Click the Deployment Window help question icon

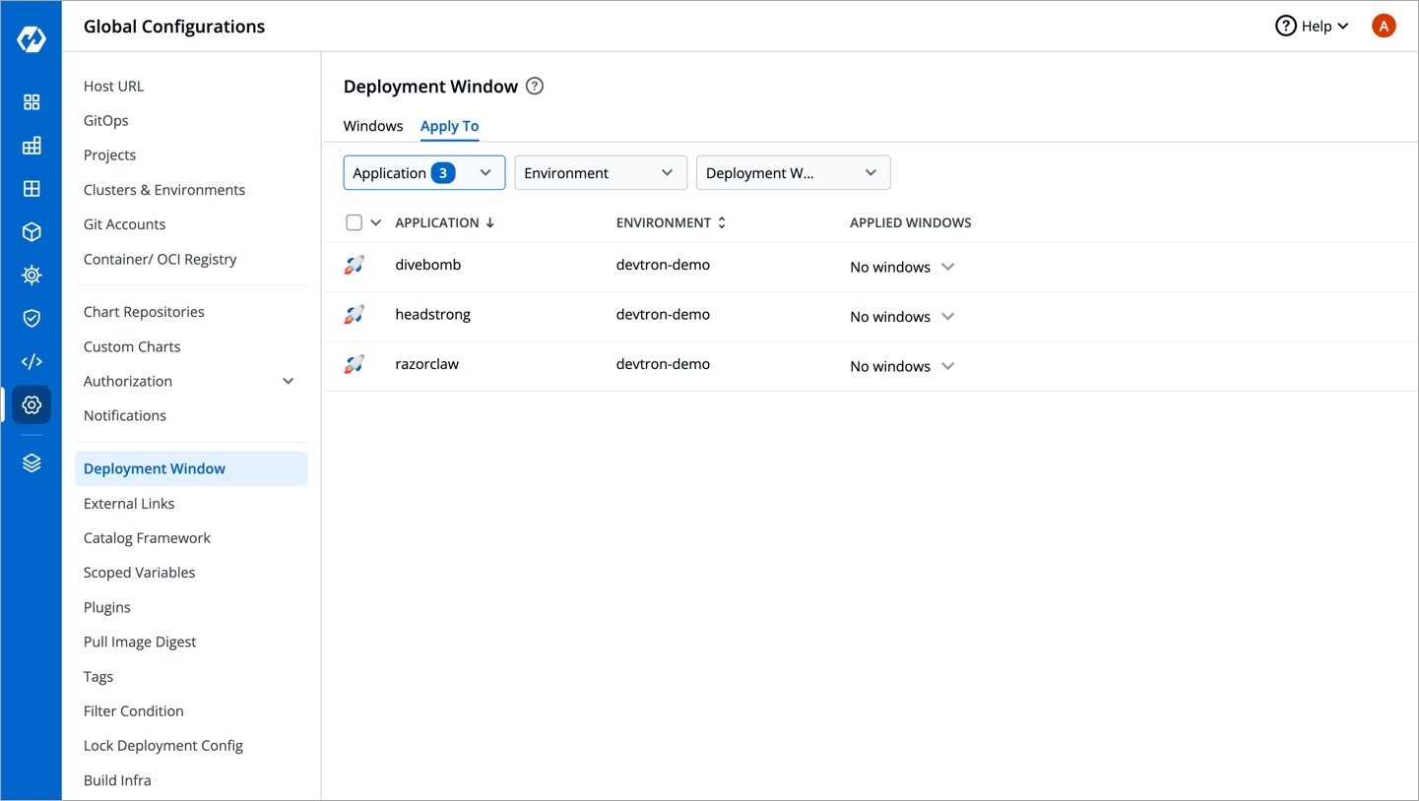(535, 87)
